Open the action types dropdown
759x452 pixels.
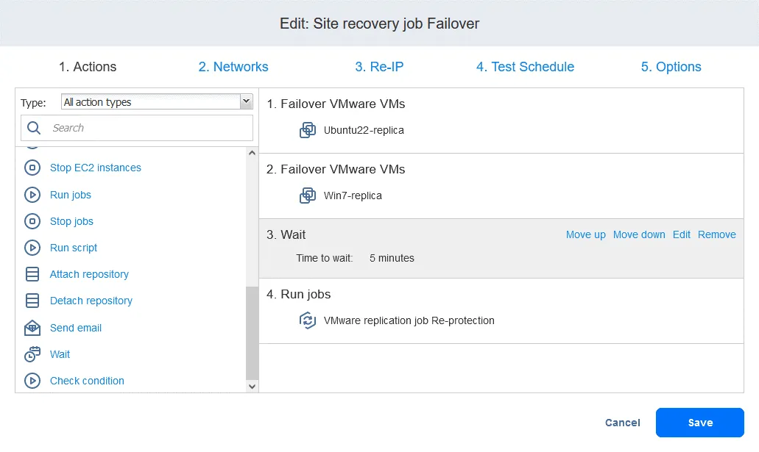(246, 101)
